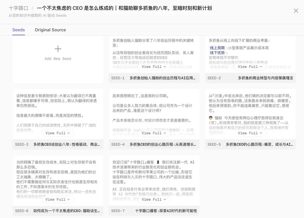
Task: Expand View Full on SEED-6 card
Action: coord(58,200)
